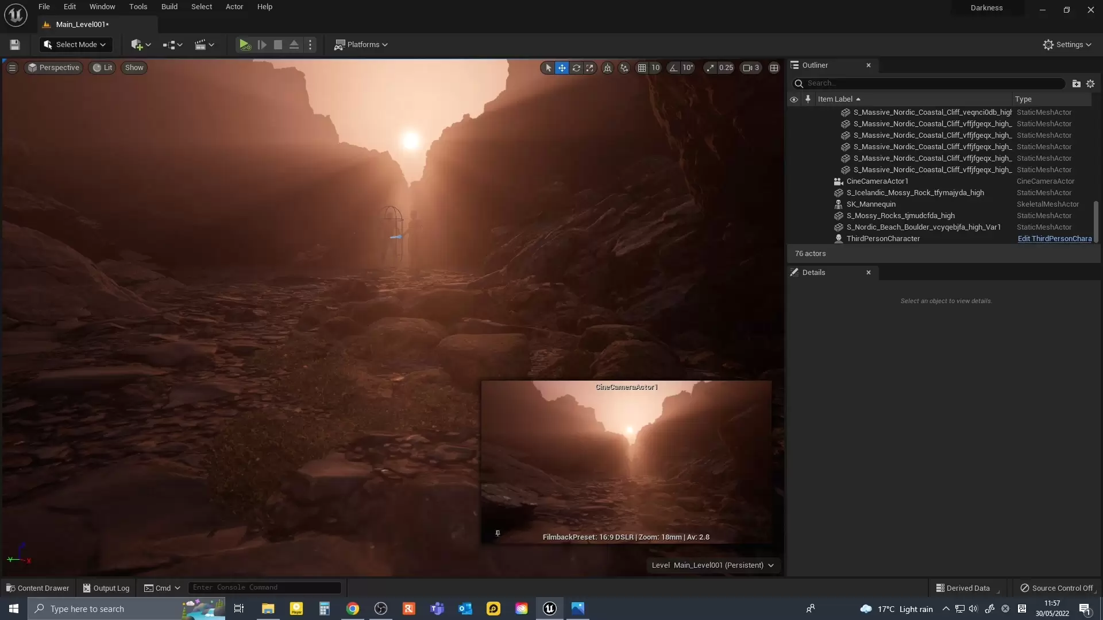Screen dimensions: 1103x620
Task: Open the Content Drawer
Action: point(37,588)
